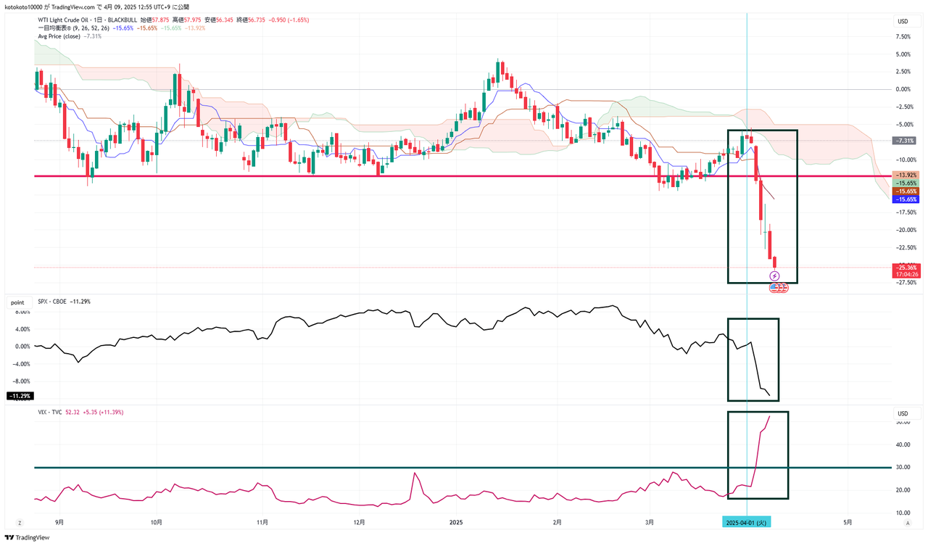928x546 pixels.
Task: Click the Z marker at the bottom-left axis corner
Action: point(20,522)
